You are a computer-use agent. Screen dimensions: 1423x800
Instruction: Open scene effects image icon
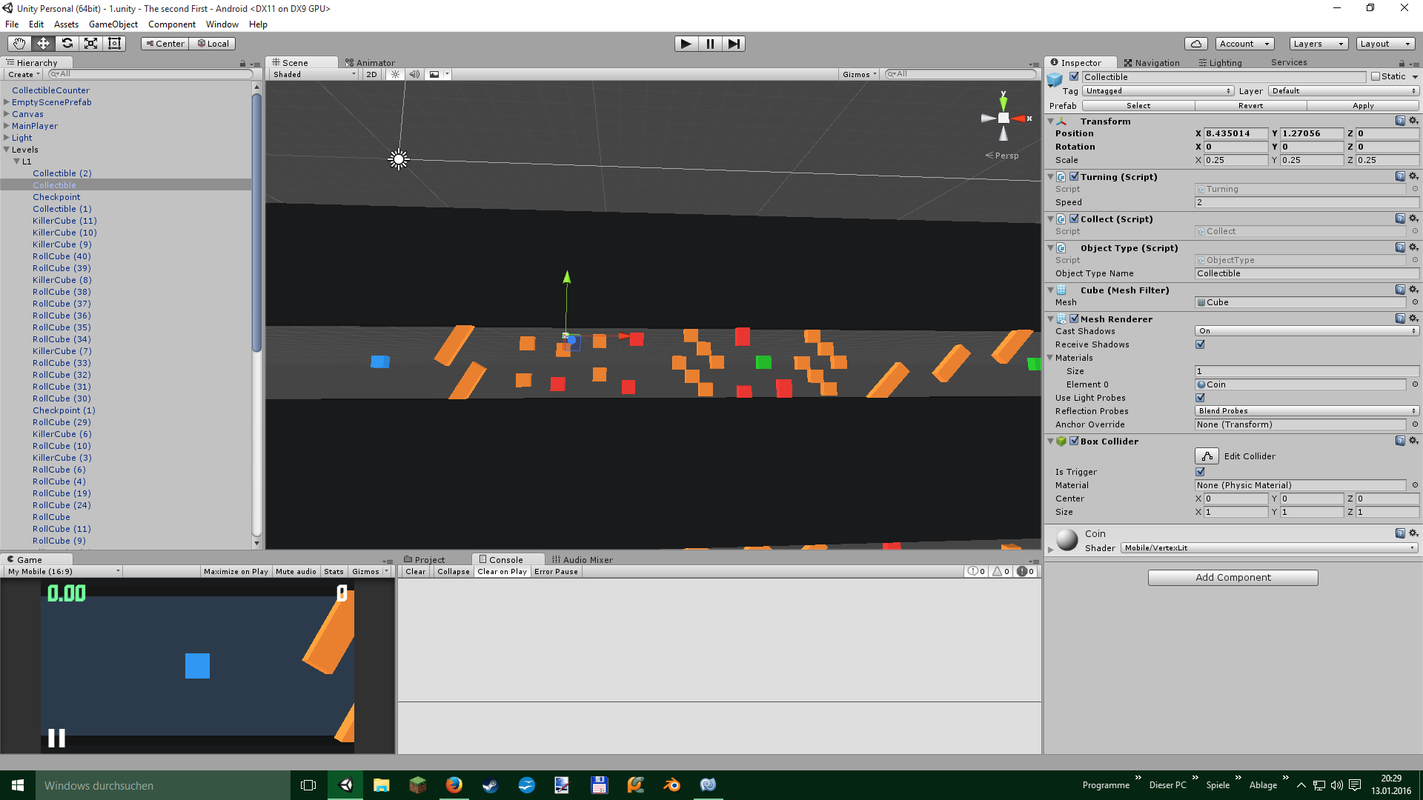coord(434,74)
